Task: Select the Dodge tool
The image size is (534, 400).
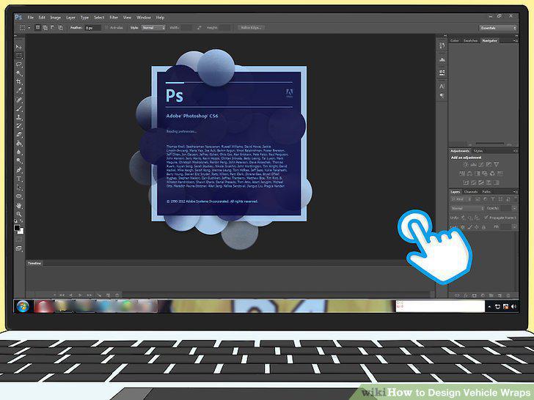Action: click(x=19, y=161)
